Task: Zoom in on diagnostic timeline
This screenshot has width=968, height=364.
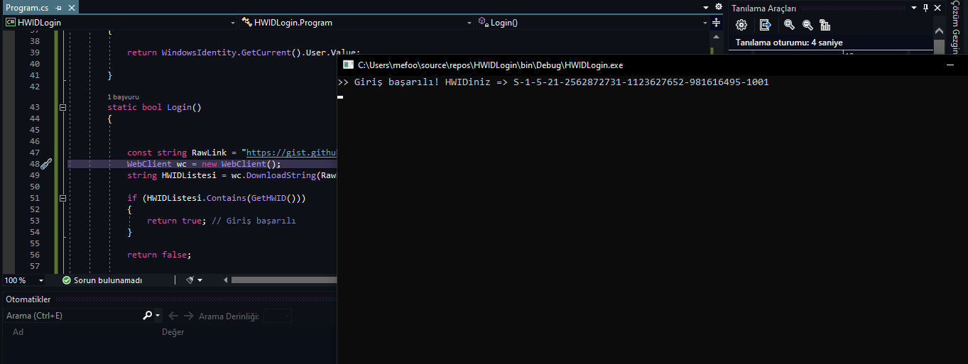Action: (789, 25)
